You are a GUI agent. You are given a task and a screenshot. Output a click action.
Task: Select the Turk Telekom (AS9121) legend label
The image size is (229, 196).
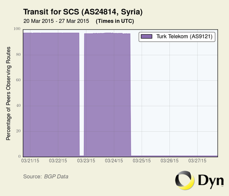click(185, 37)
